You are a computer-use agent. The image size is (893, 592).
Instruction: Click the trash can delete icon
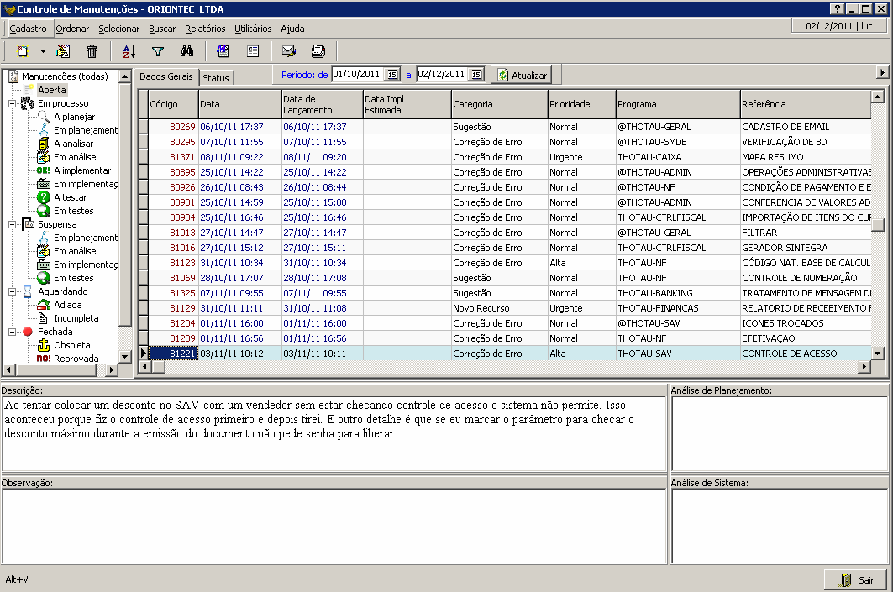(92, 51)
